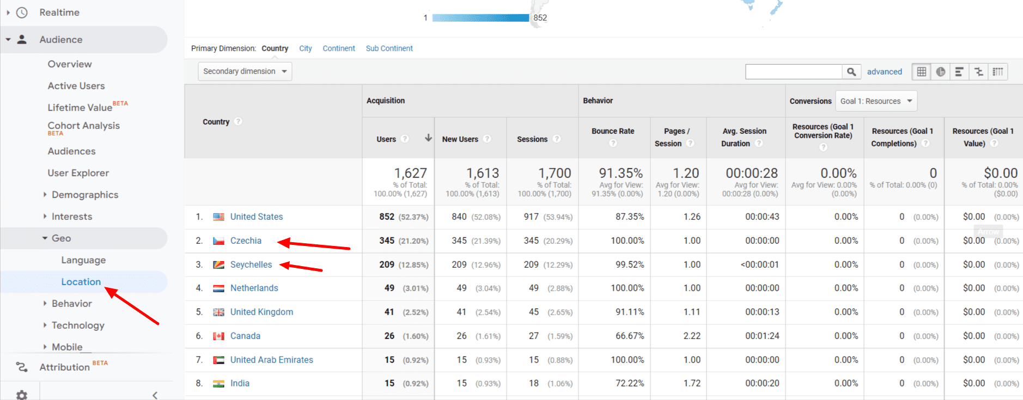Expand Behavior submenu
This screenshot has height=400, width=1023.
coord(45,303)
